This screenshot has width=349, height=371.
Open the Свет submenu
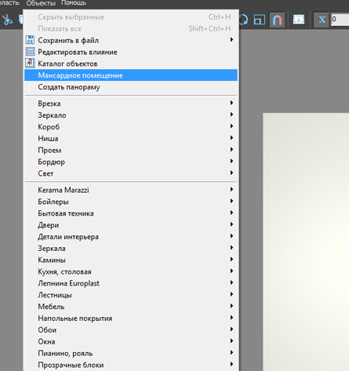point(131,173)
